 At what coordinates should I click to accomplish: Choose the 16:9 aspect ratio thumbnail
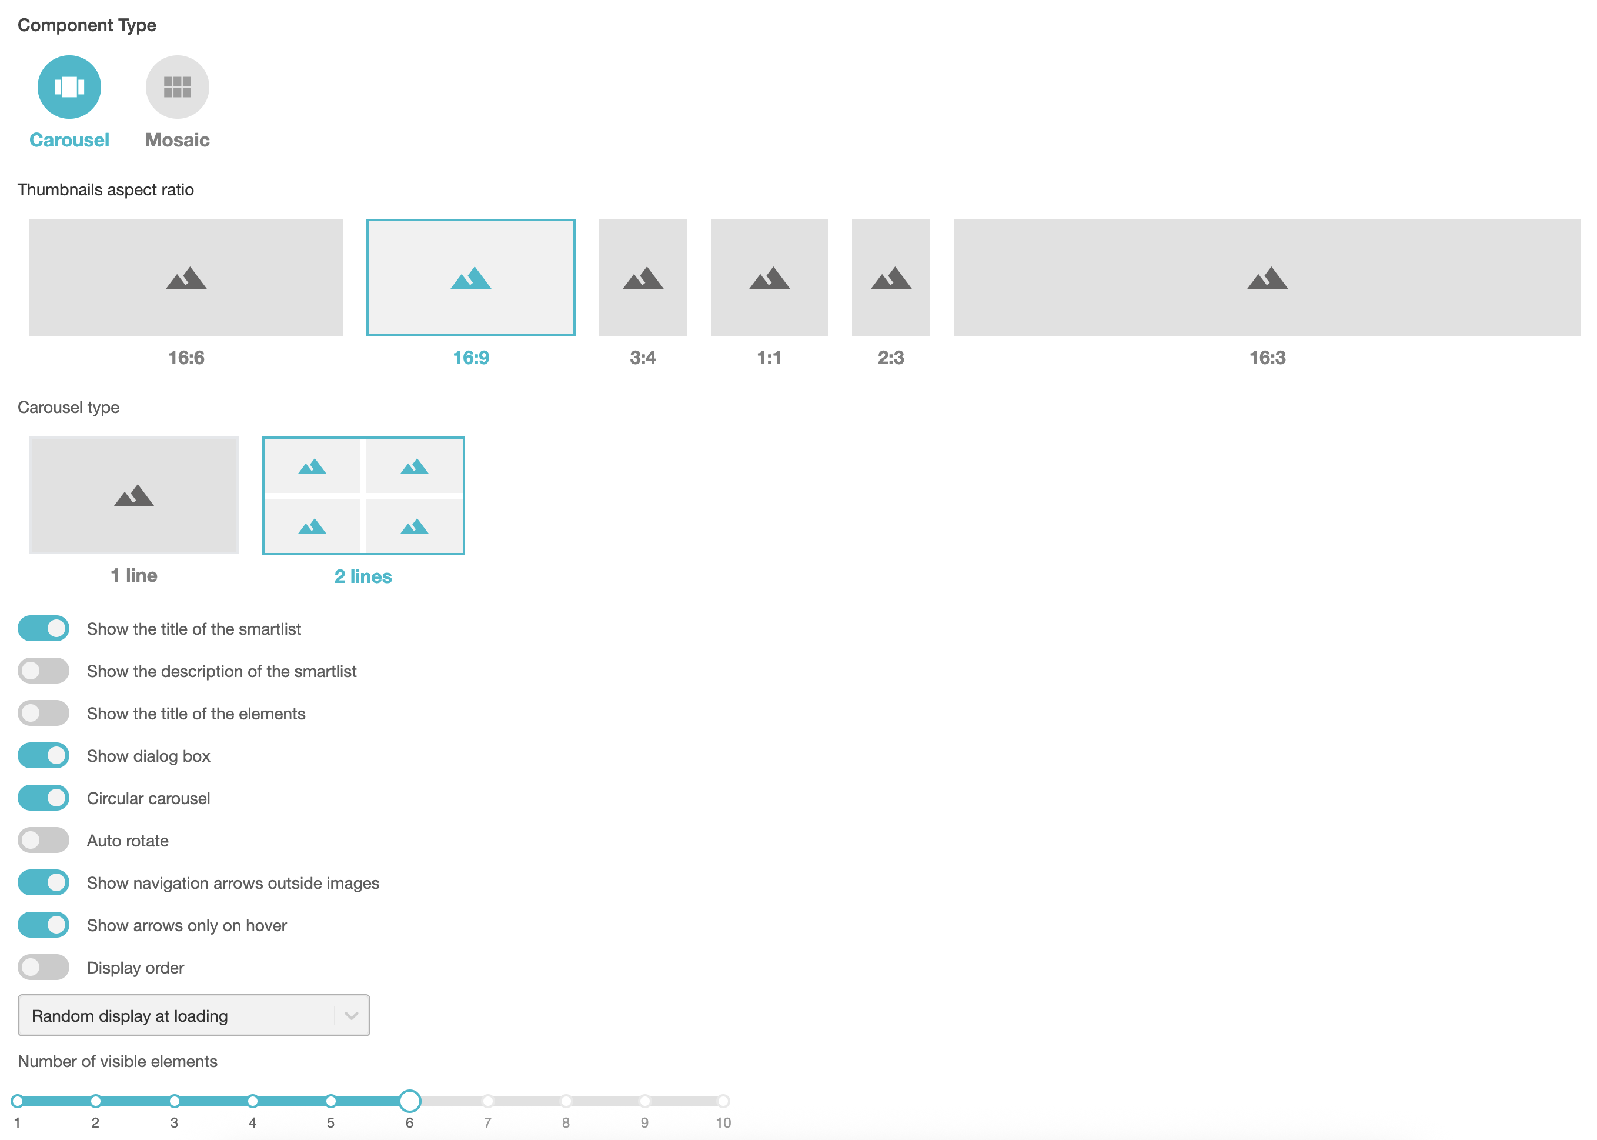pyautogui.click(x=471, y=277)
